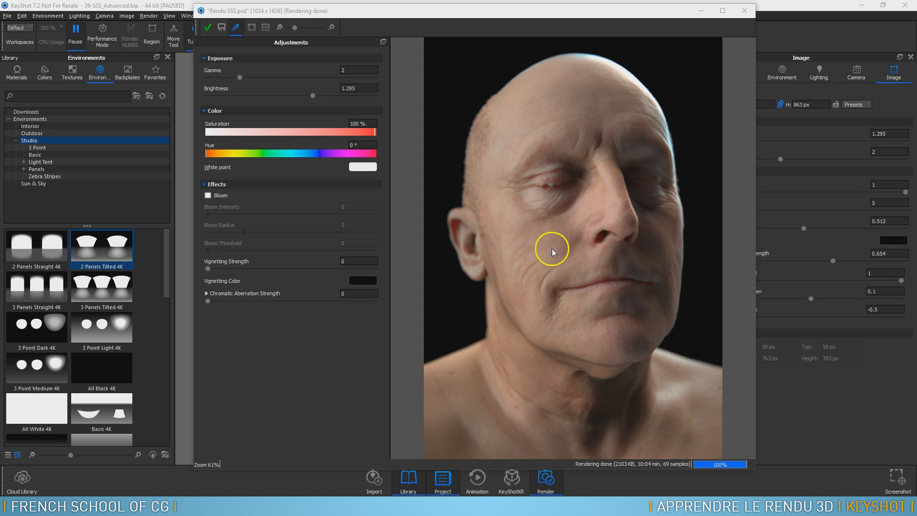
Task: Switch to the Camera tab
Action: [856, 72]
